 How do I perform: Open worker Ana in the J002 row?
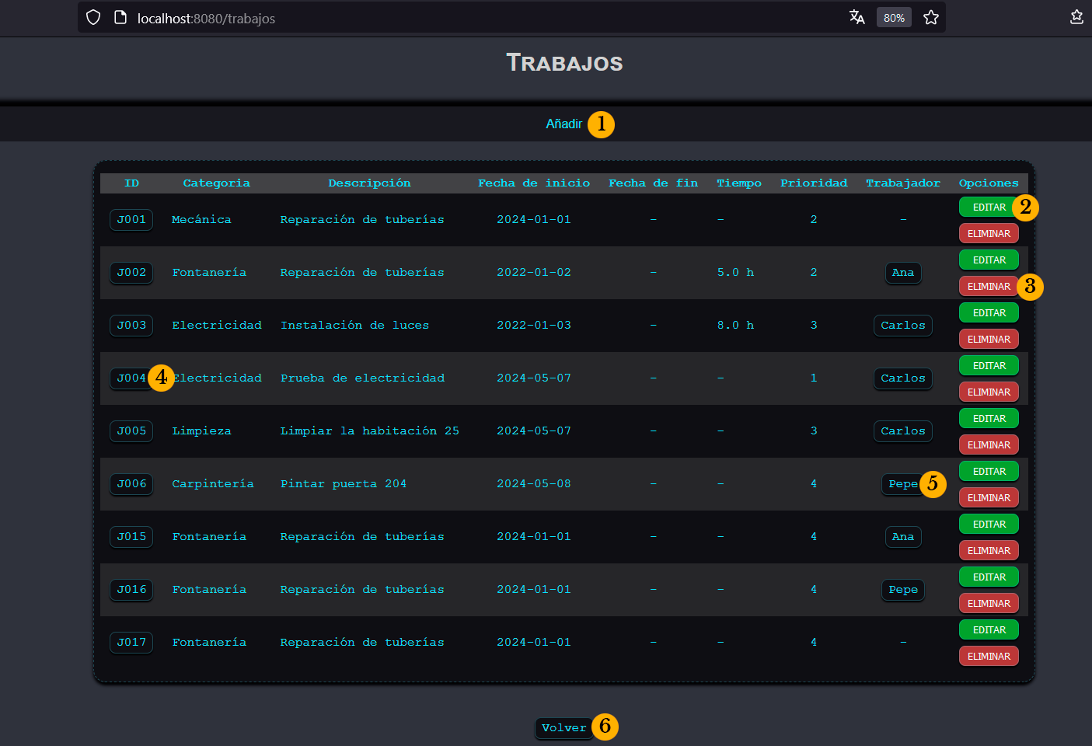[903, 273]
